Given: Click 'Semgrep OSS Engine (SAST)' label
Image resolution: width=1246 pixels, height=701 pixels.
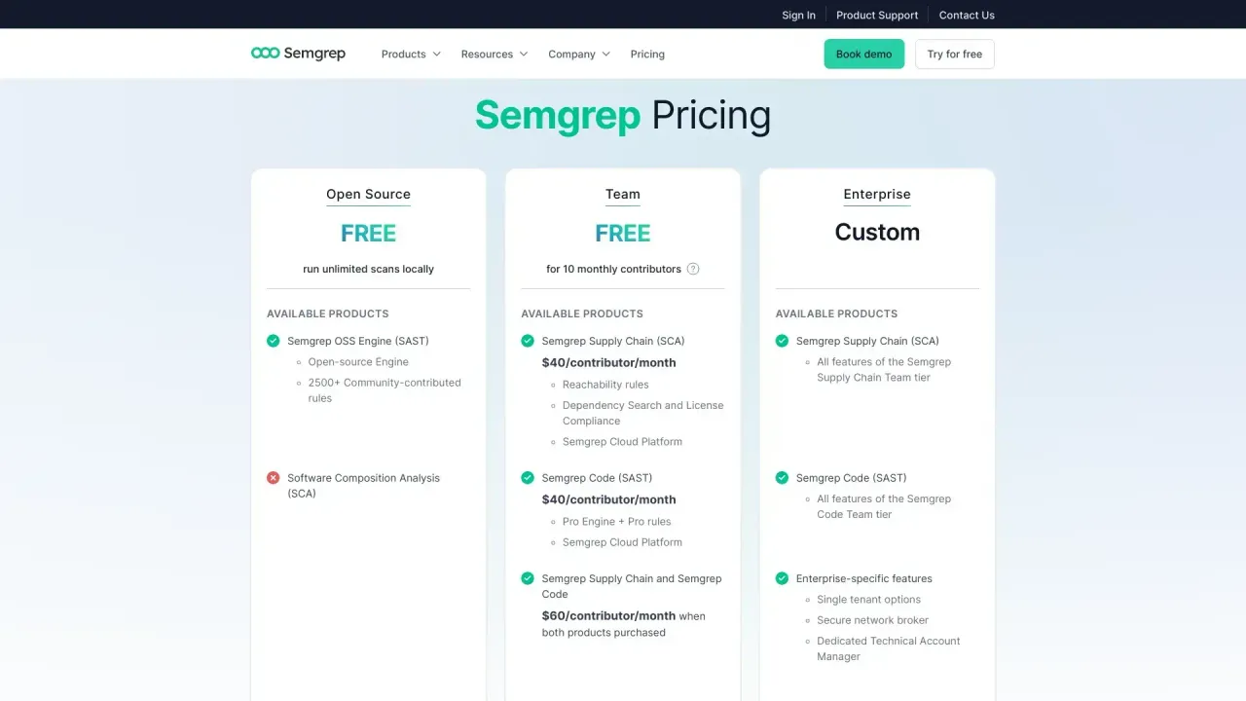Looking at the screenshot, I should (x=357, y=341).
